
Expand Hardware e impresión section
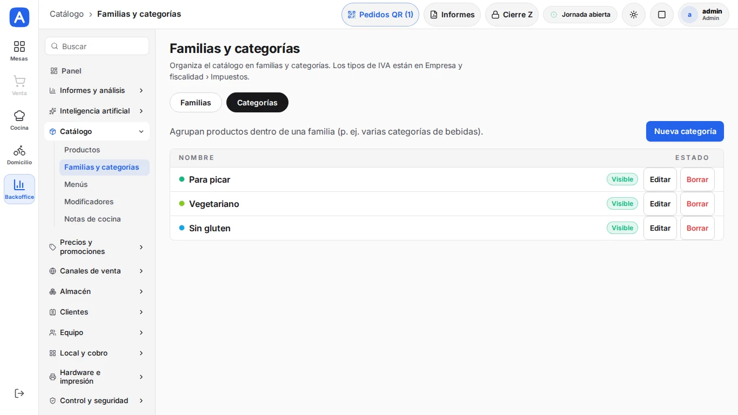coord(97,377)
